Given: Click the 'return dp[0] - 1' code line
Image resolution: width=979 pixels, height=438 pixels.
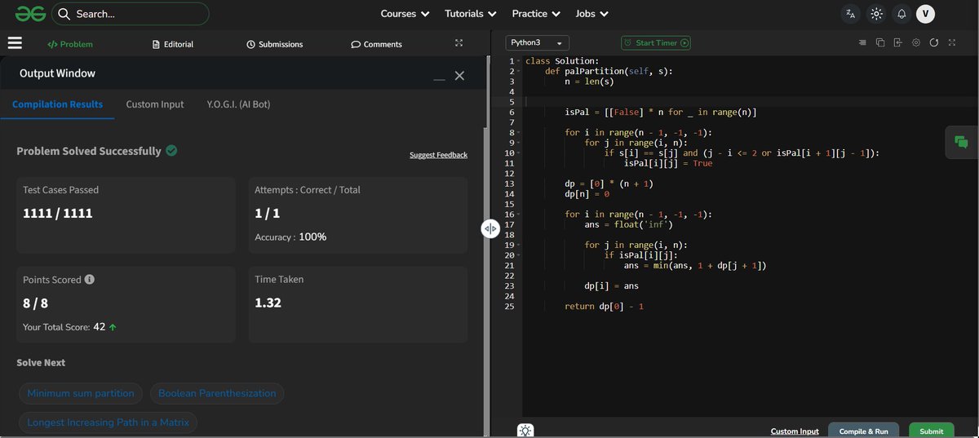Looking at the screenshot, I should pos(605,307).
